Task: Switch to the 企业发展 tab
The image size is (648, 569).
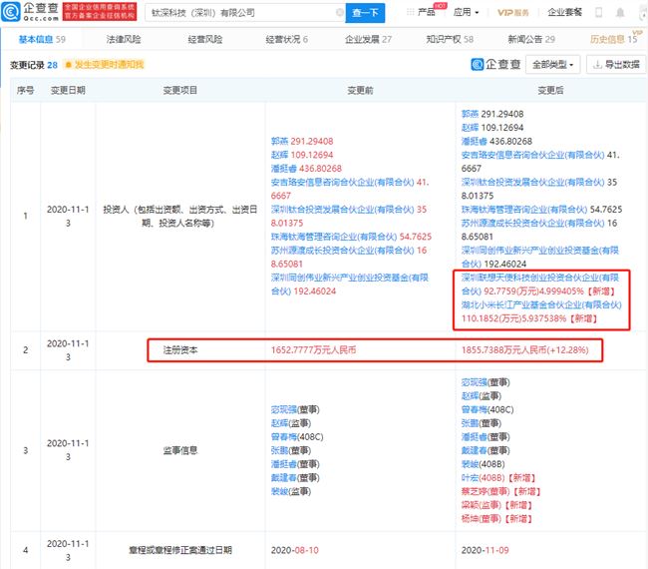Action: [368, 39]
